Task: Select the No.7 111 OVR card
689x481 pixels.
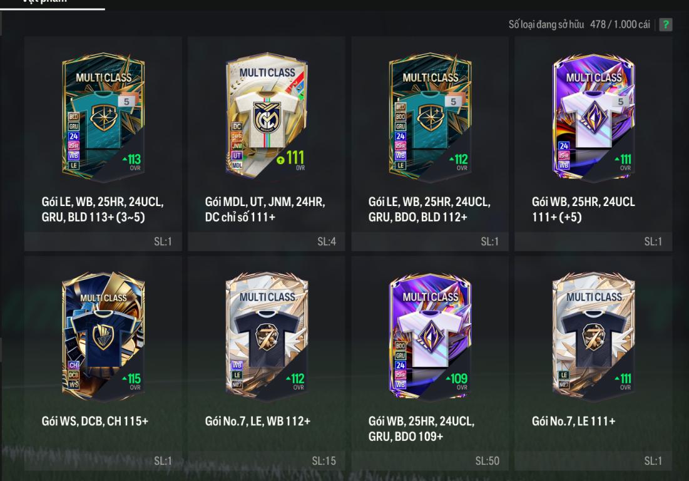Action: [594, 337]
